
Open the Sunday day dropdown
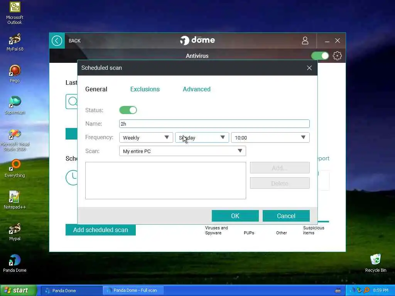click(202, 138)
